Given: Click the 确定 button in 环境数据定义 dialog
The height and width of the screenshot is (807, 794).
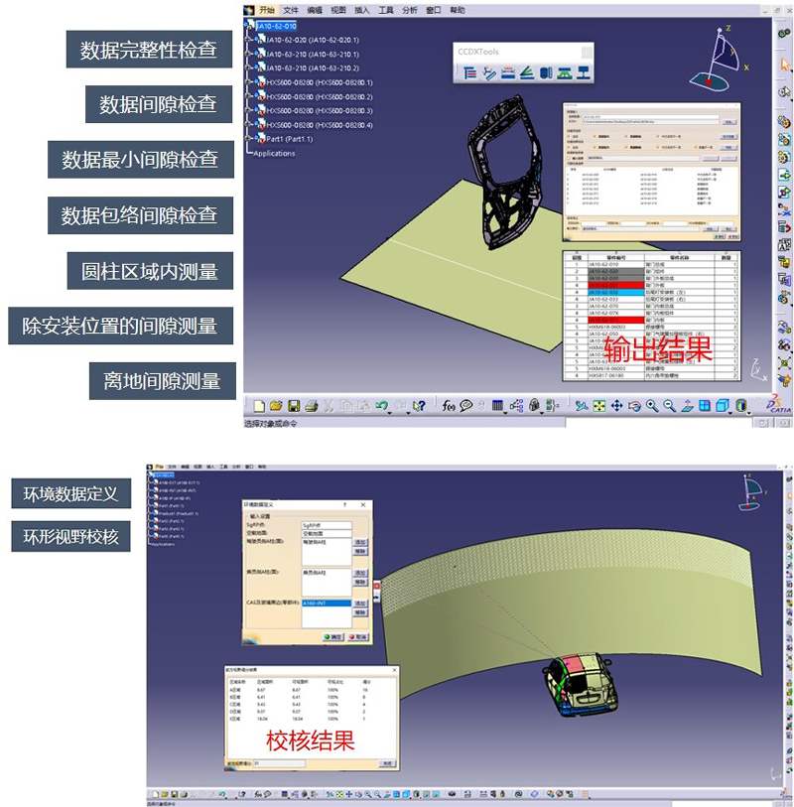Looking at the screenshot, I should [333, 636].
